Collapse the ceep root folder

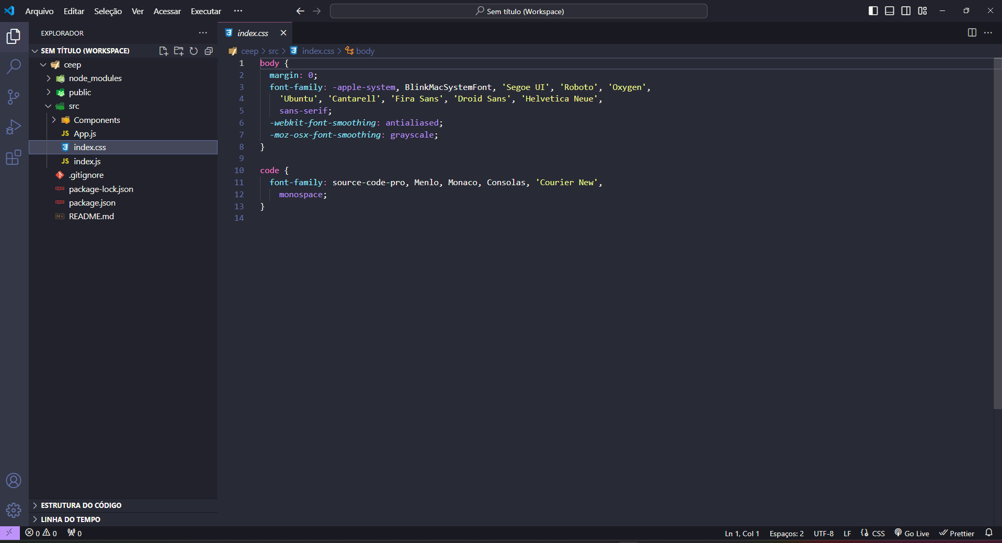click(43, 65)
